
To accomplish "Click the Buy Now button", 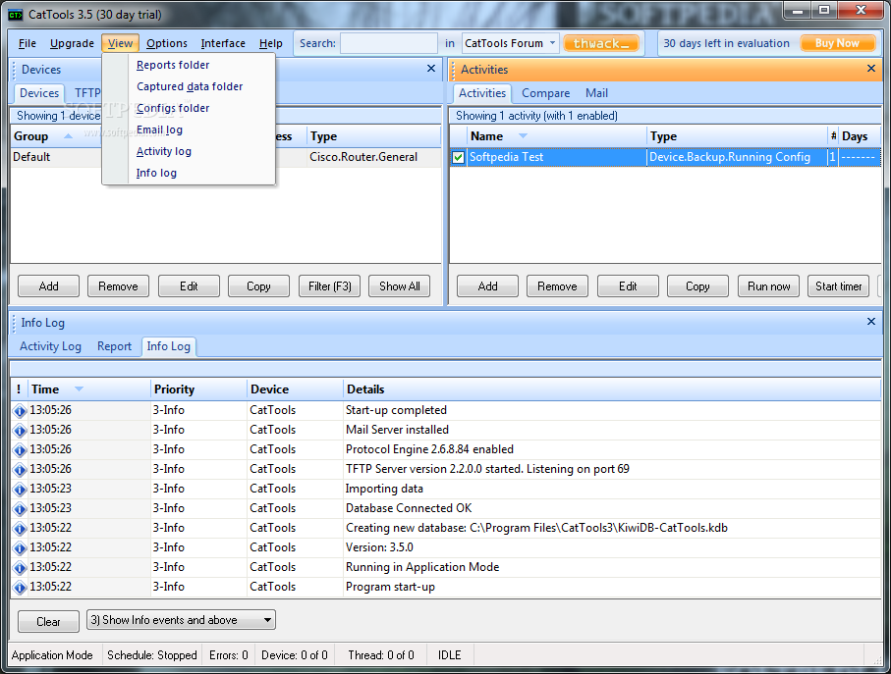I will pyautogui.click(x=837, y=43).
